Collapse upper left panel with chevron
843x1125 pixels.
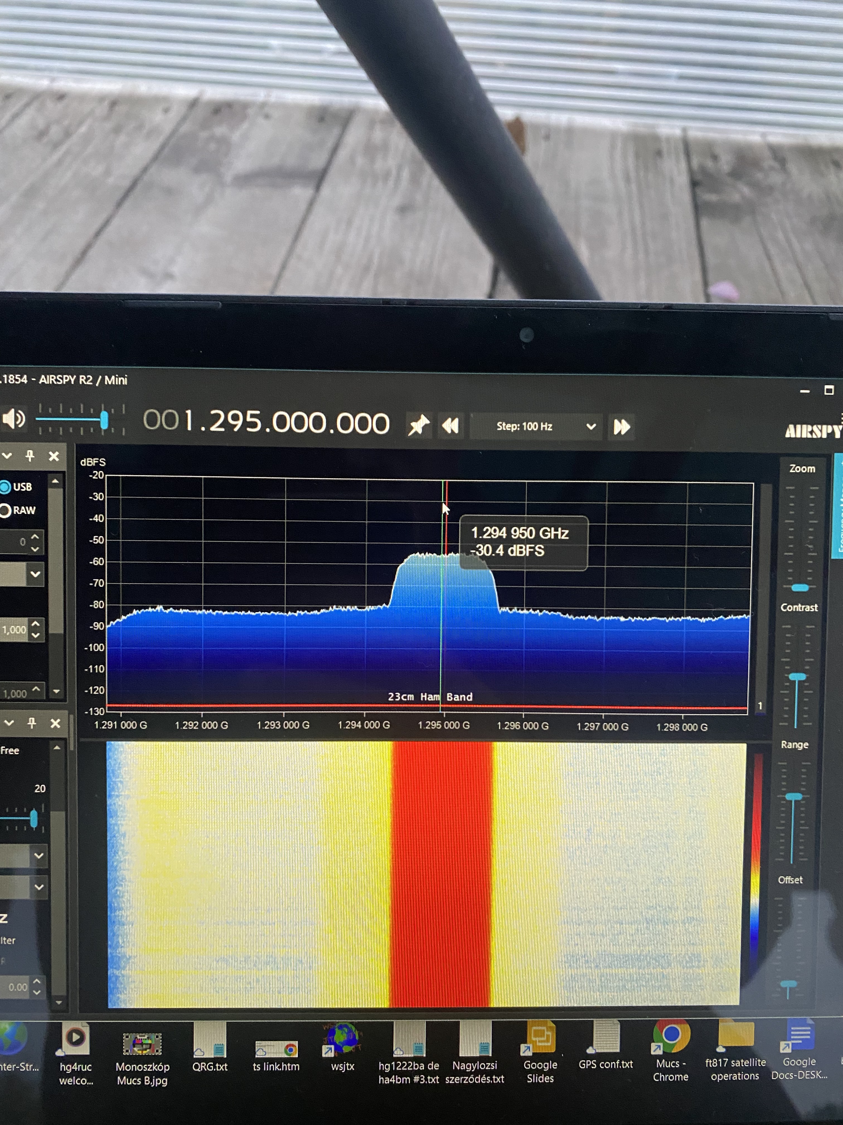(7, 456)
